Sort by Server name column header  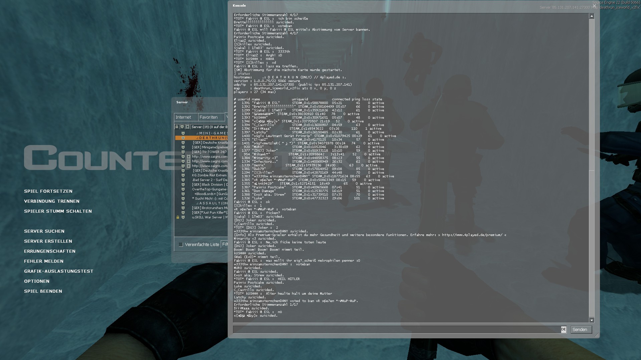tap(209, 127)
